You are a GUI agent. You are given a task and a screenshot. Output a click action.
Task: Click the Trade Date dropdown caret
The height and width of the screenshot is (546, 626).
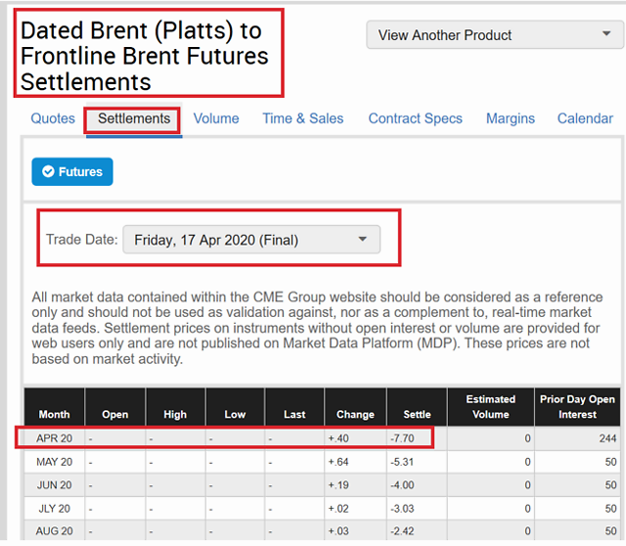coord(363,240)
